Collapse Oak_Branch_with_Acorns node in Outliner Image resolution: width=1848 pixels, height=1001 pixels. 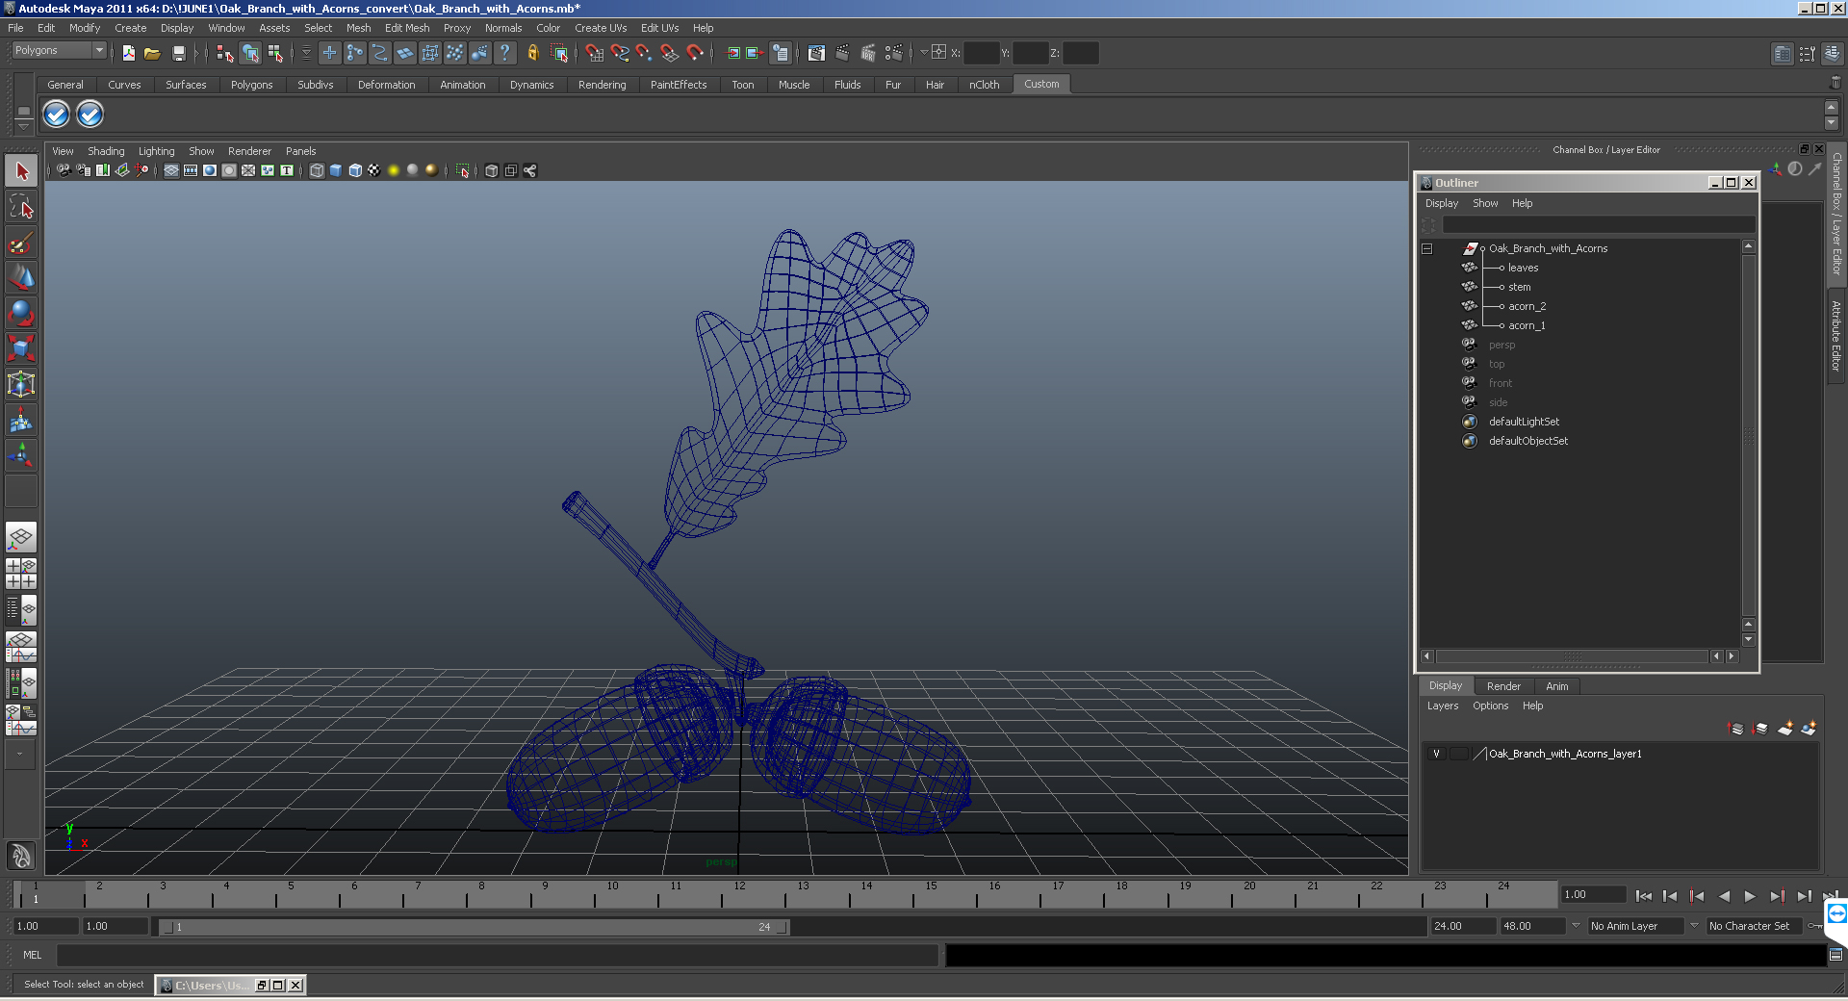(1427, 248)
